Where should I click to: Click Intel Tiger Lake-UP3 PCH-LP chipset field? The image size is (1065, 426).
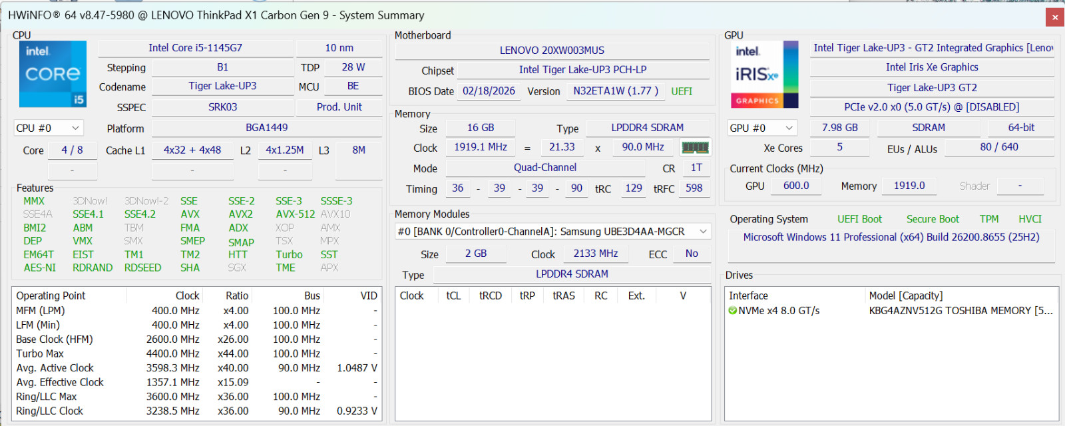tap(582, 70)
